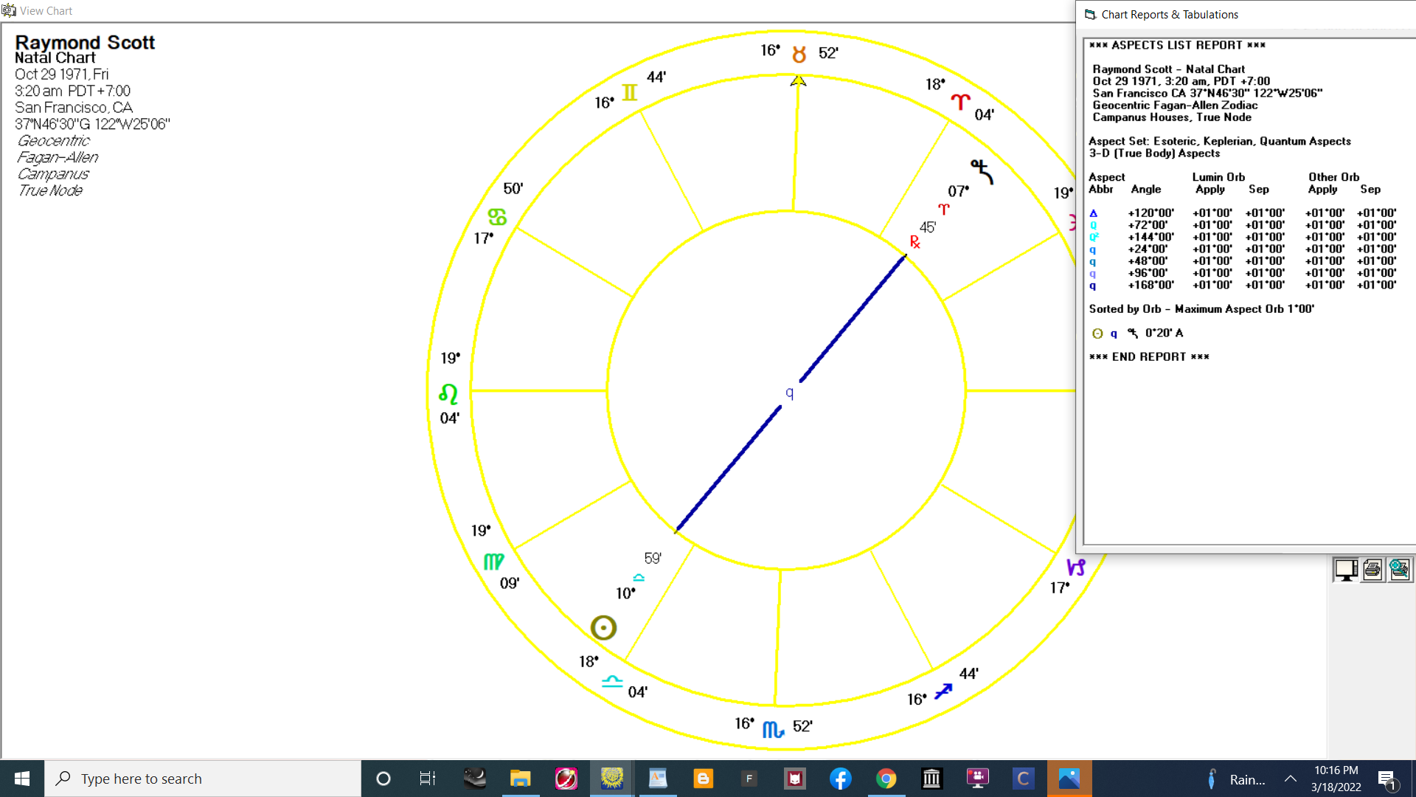Open the notification center icon
The width and height of the screenshot is (1416, 797).
1386,779
